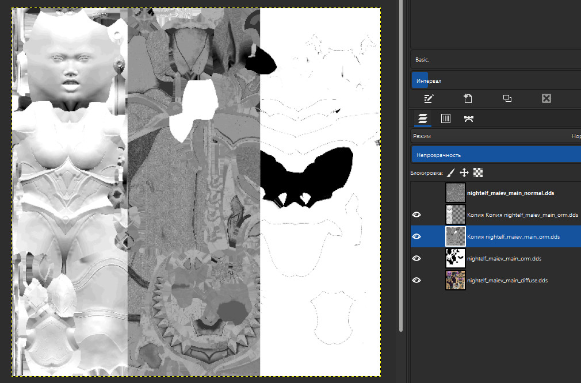Hide the Копия Копия nightelf_maiev_main_orm.dds layer

(x=416, y=215)
